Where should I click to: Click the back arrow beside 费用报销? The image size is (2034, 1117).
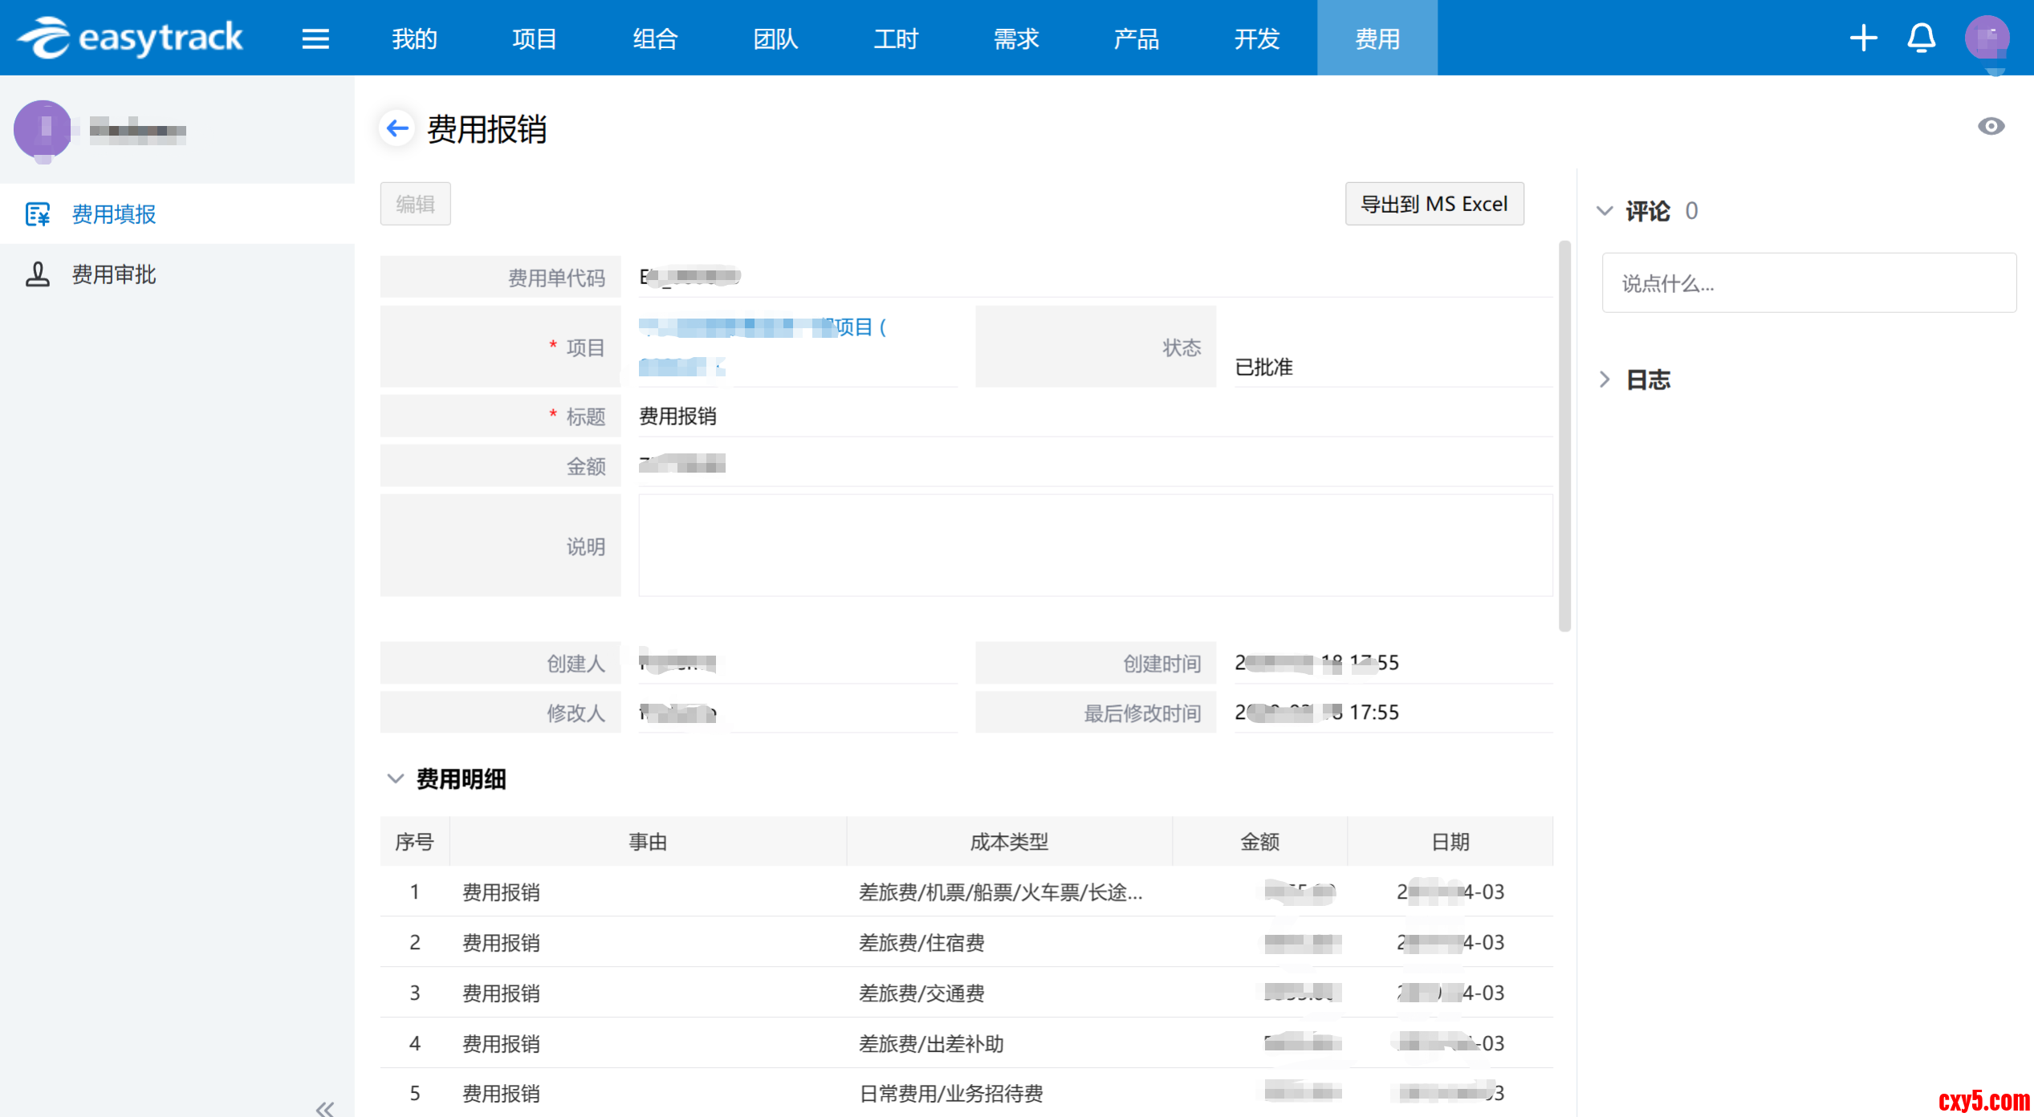point(397,128)
